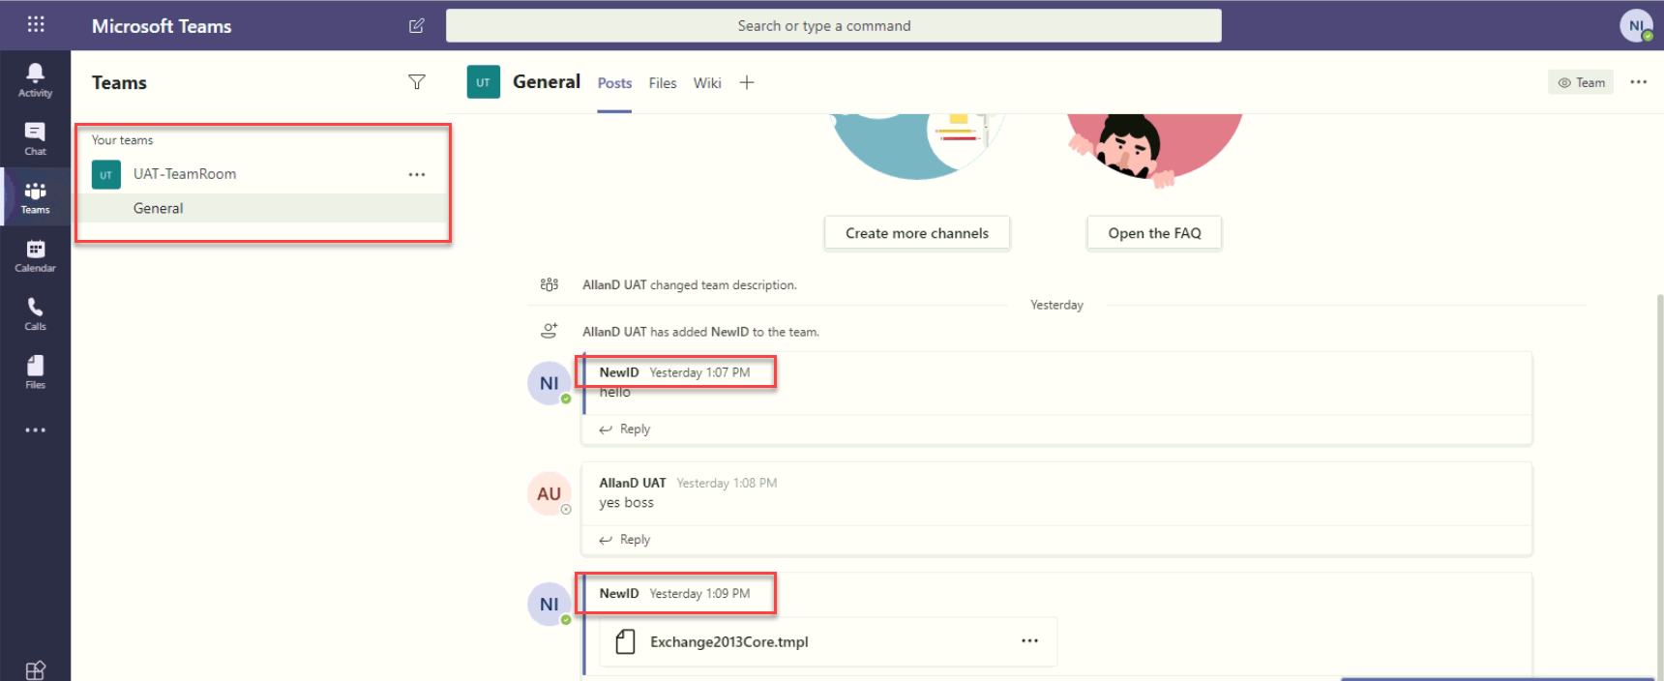
Task: Click the search or command box
Action: (x=833, y=26)
